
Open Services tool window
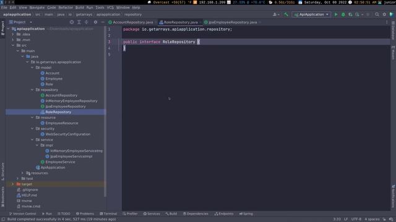(x=152, y=214)
